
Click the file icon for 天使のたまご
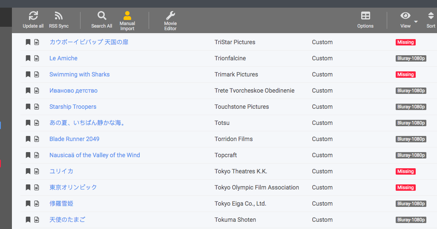click(37, 220)
